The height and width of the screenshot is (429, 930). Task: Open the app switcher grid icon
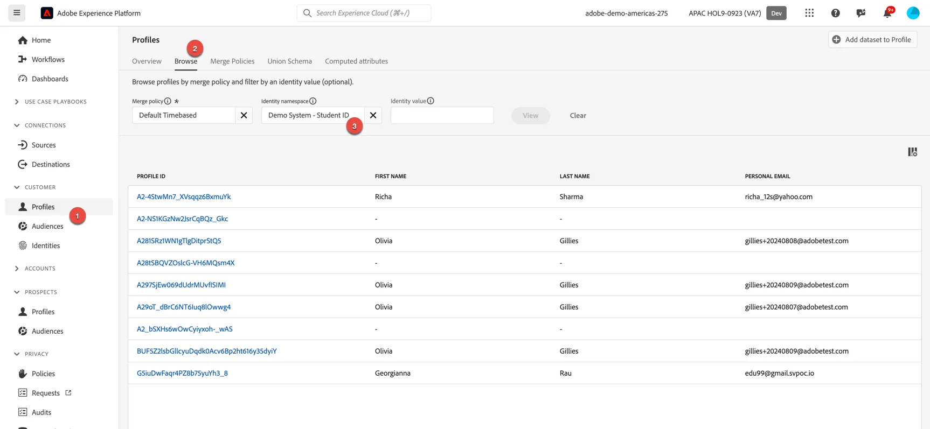(x=809, y=13)
